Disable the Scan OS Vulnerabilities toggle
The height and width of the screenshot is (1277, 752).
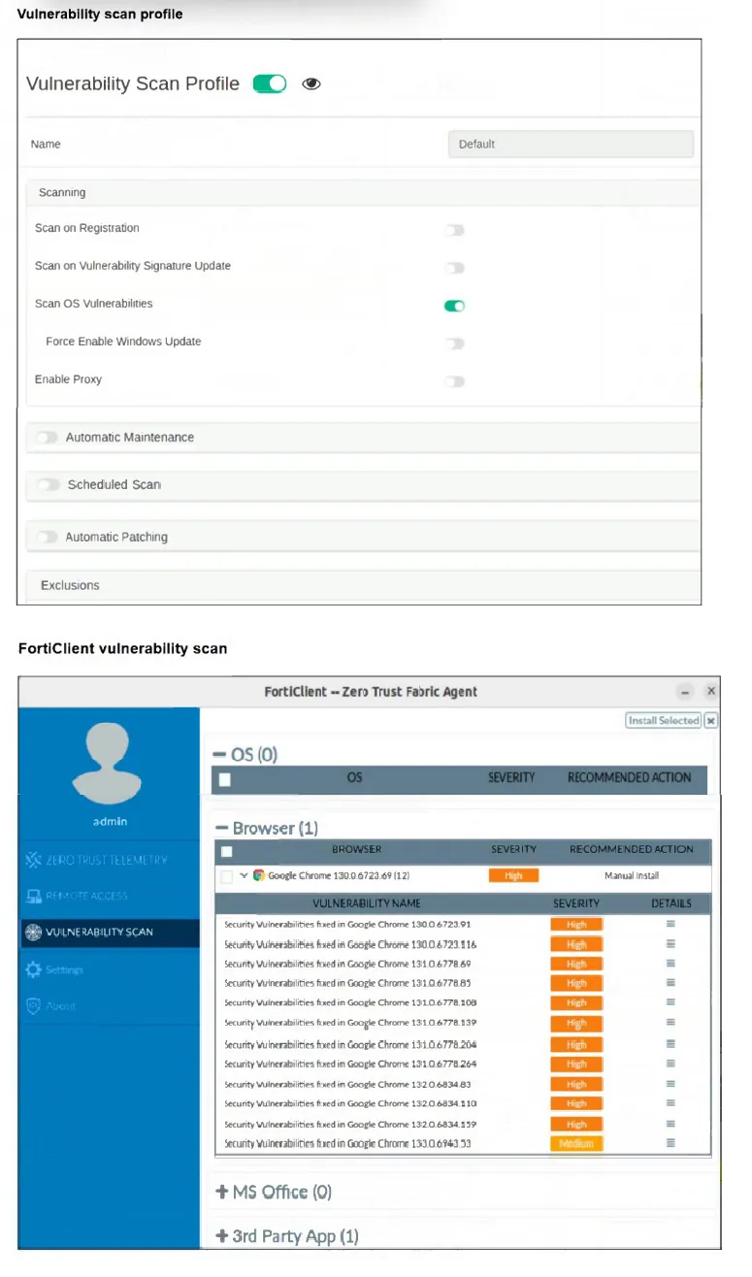[x=454, y=306]
